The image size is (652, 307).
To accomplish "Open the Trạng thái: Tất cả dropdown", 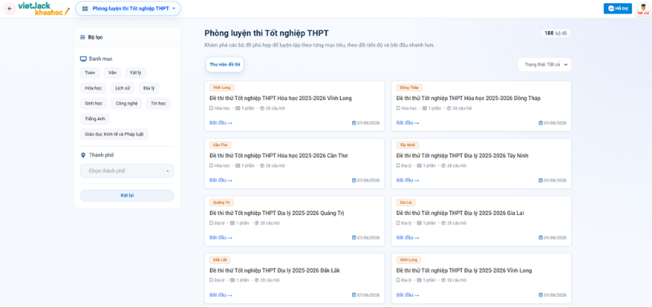I will tap(545, 65).
